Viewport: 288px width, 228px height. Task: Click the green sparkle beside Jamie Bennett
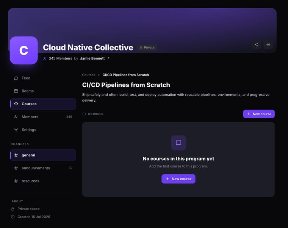click(x=108, y=58)
